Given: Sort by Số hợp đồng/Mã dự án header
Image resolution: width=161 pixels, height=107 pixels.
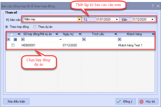Looking at the screenshot, I should tap(37, 34).
